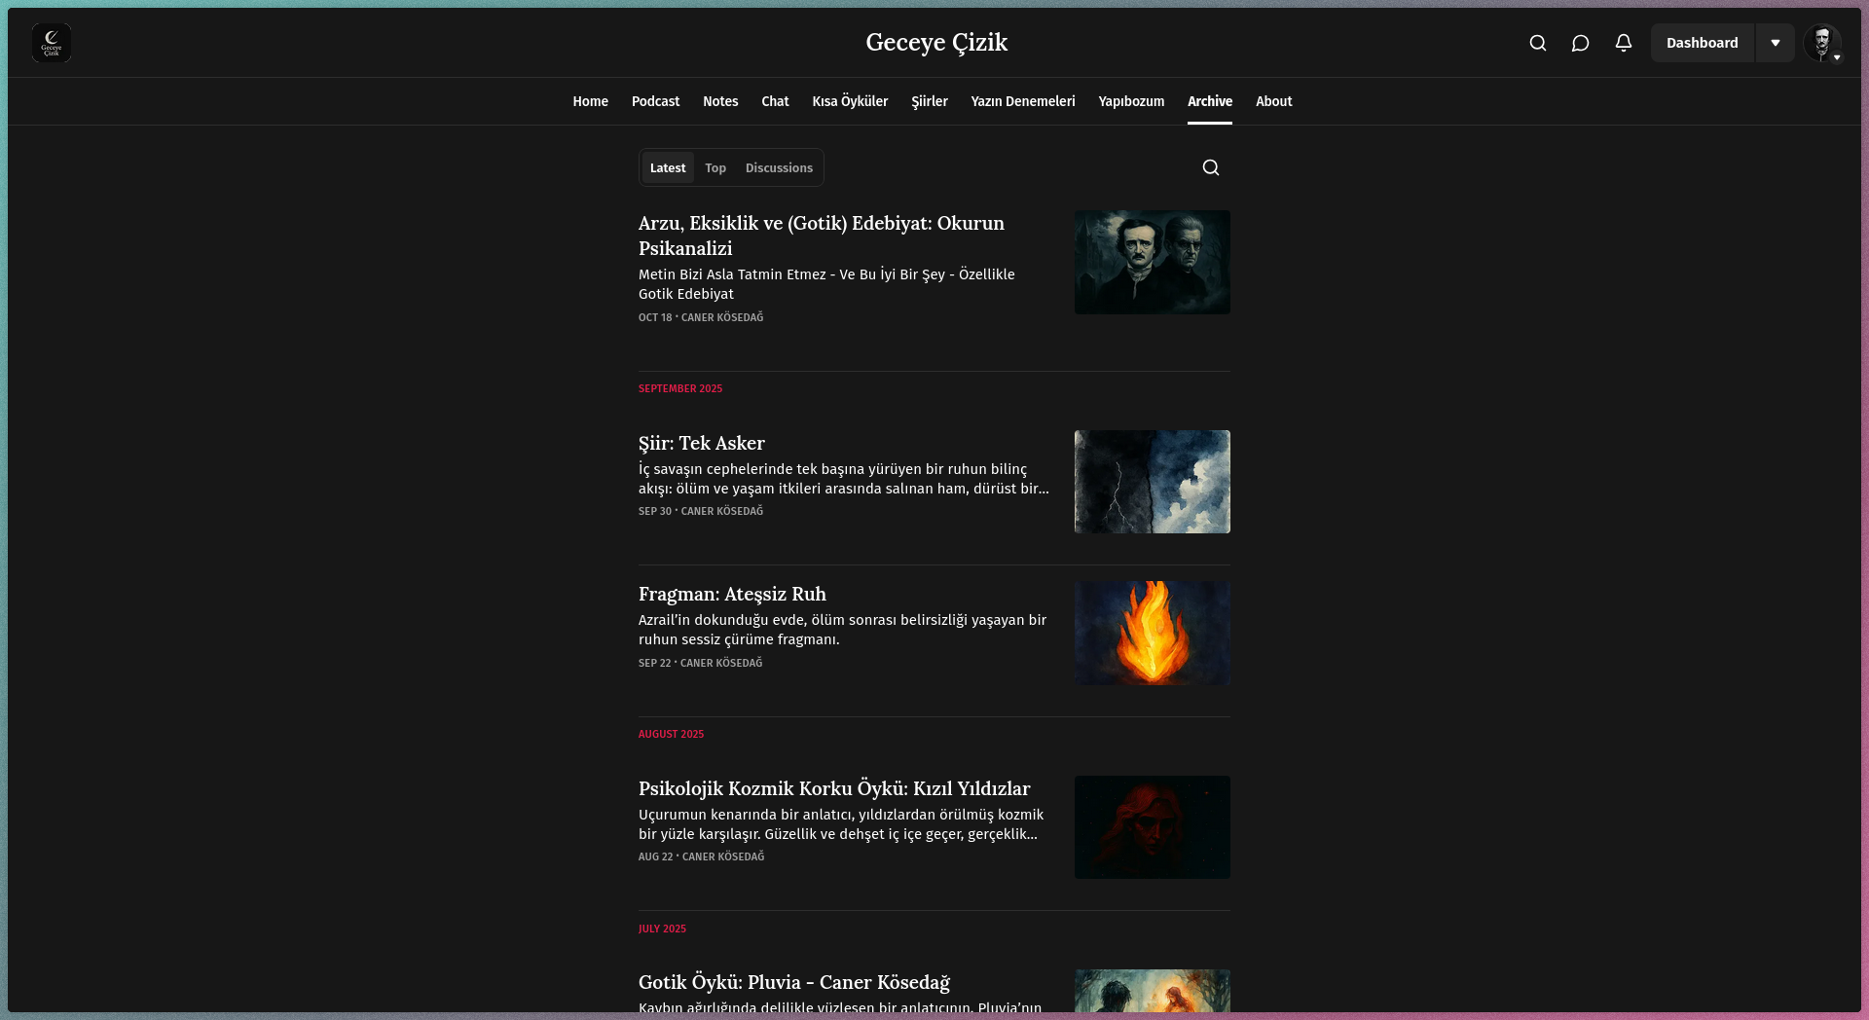1869x1020 pixels.
Task: Open the Kısa Öyküler tab
Action: (x=850, y=101)
